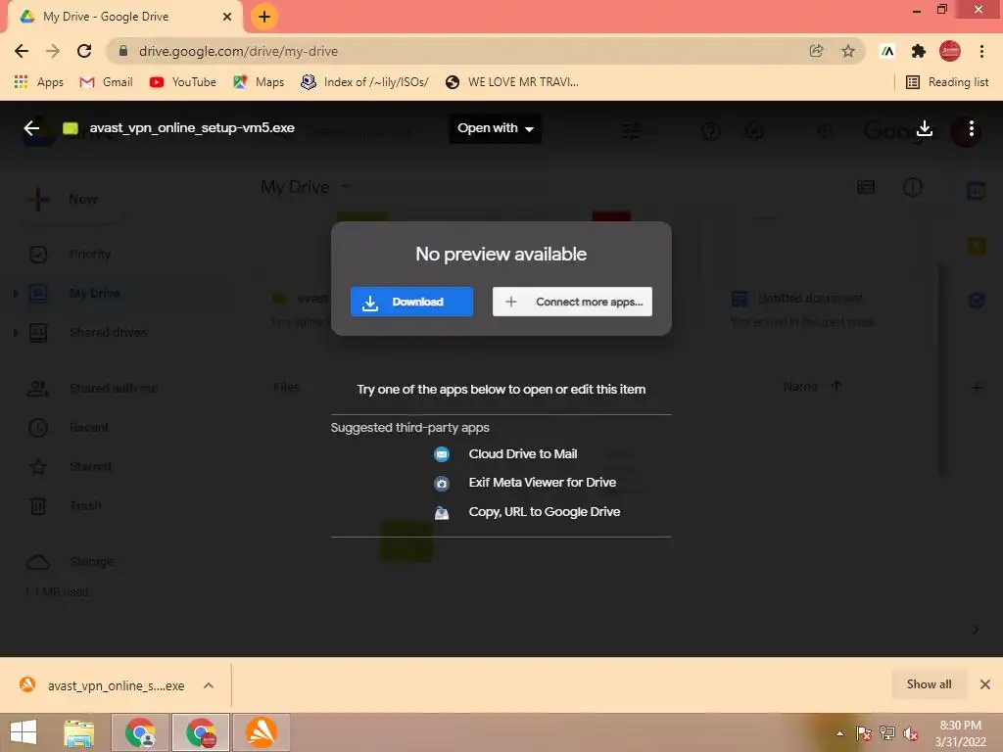1003x752 pixels.
Task: Open WE LOVE MR TRAVI... bookmark
Action: tap(512, 82)
